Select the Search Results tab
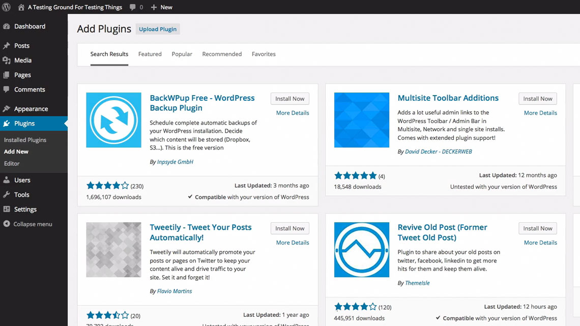This screenshot has width=580, height=326. (109, 54)
